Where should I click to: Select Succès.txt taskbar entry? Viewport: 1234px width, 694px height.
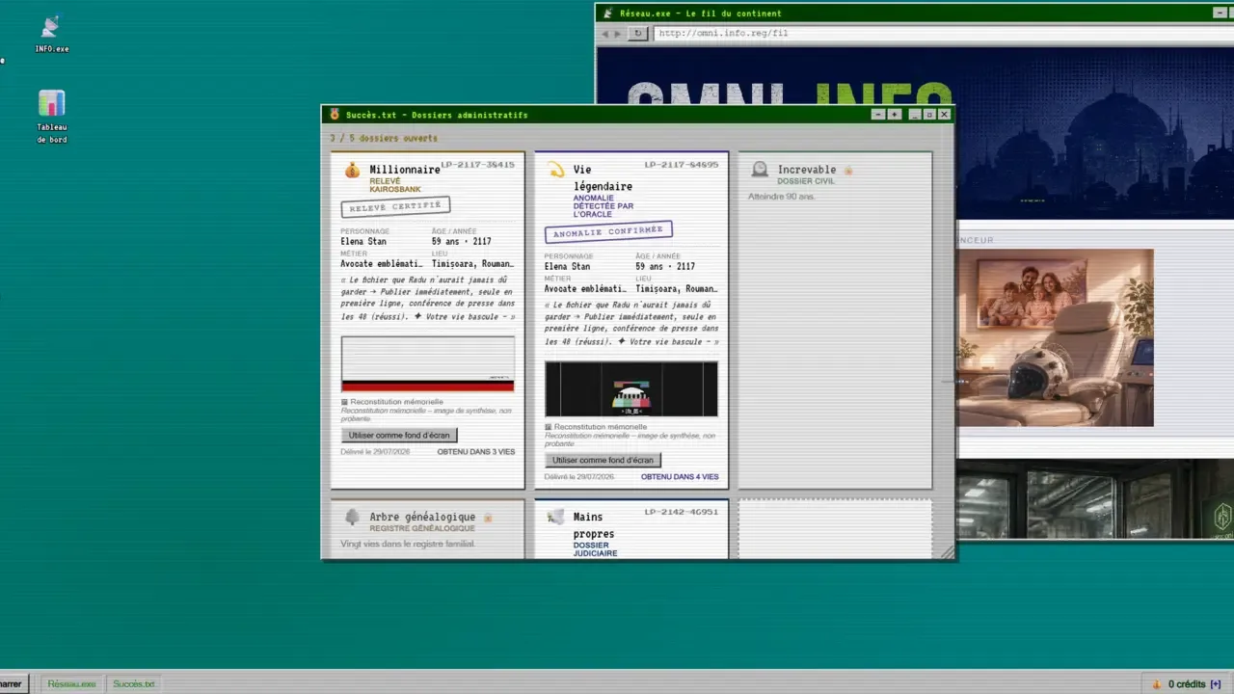tap(133, 683)
